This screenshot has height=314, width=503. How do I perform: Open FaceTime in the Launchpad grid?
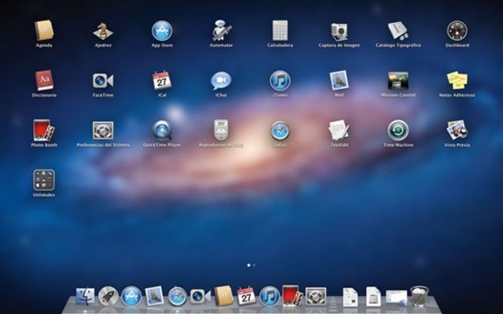(103, 80)
